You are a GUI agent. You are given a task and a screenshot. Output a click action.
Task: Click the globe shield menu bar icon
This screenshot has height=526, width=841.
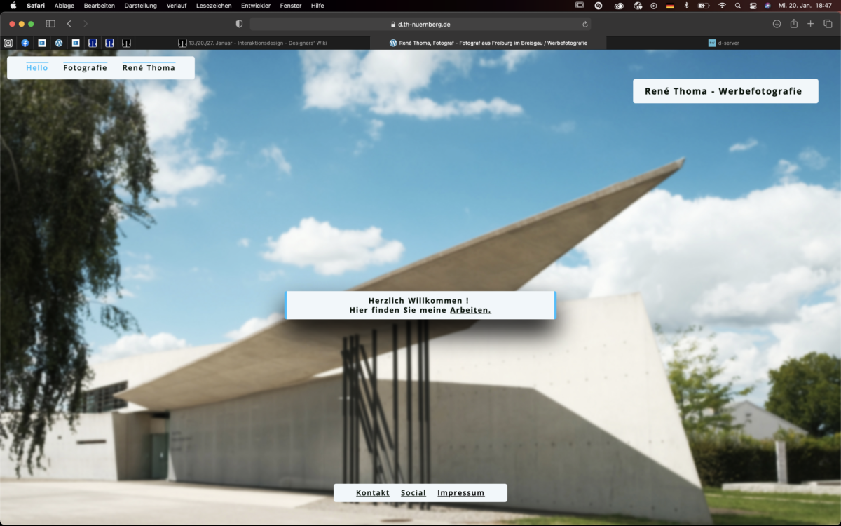[x=638, y=6]
